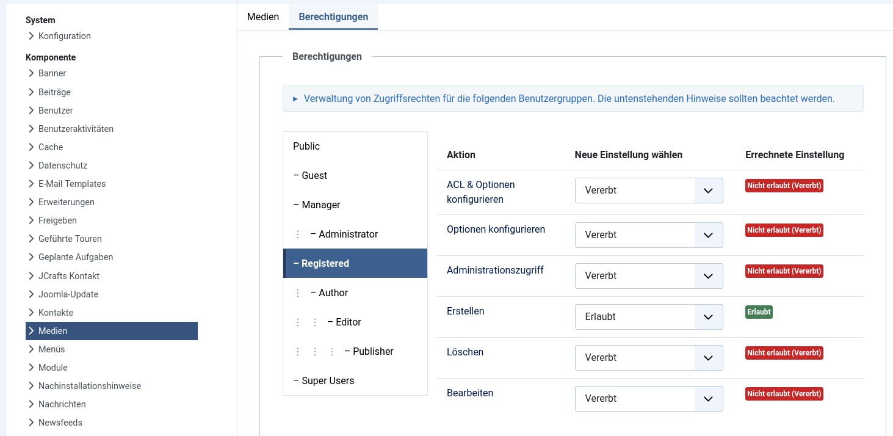Switch to the Medien tab

(263, 16)
